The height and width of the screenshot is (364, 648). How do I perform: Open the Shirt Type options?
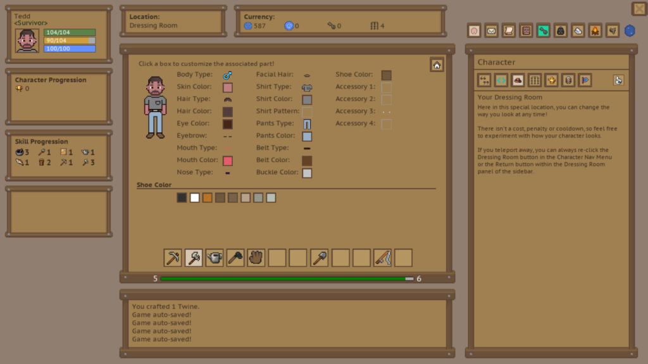coord(307,87)
